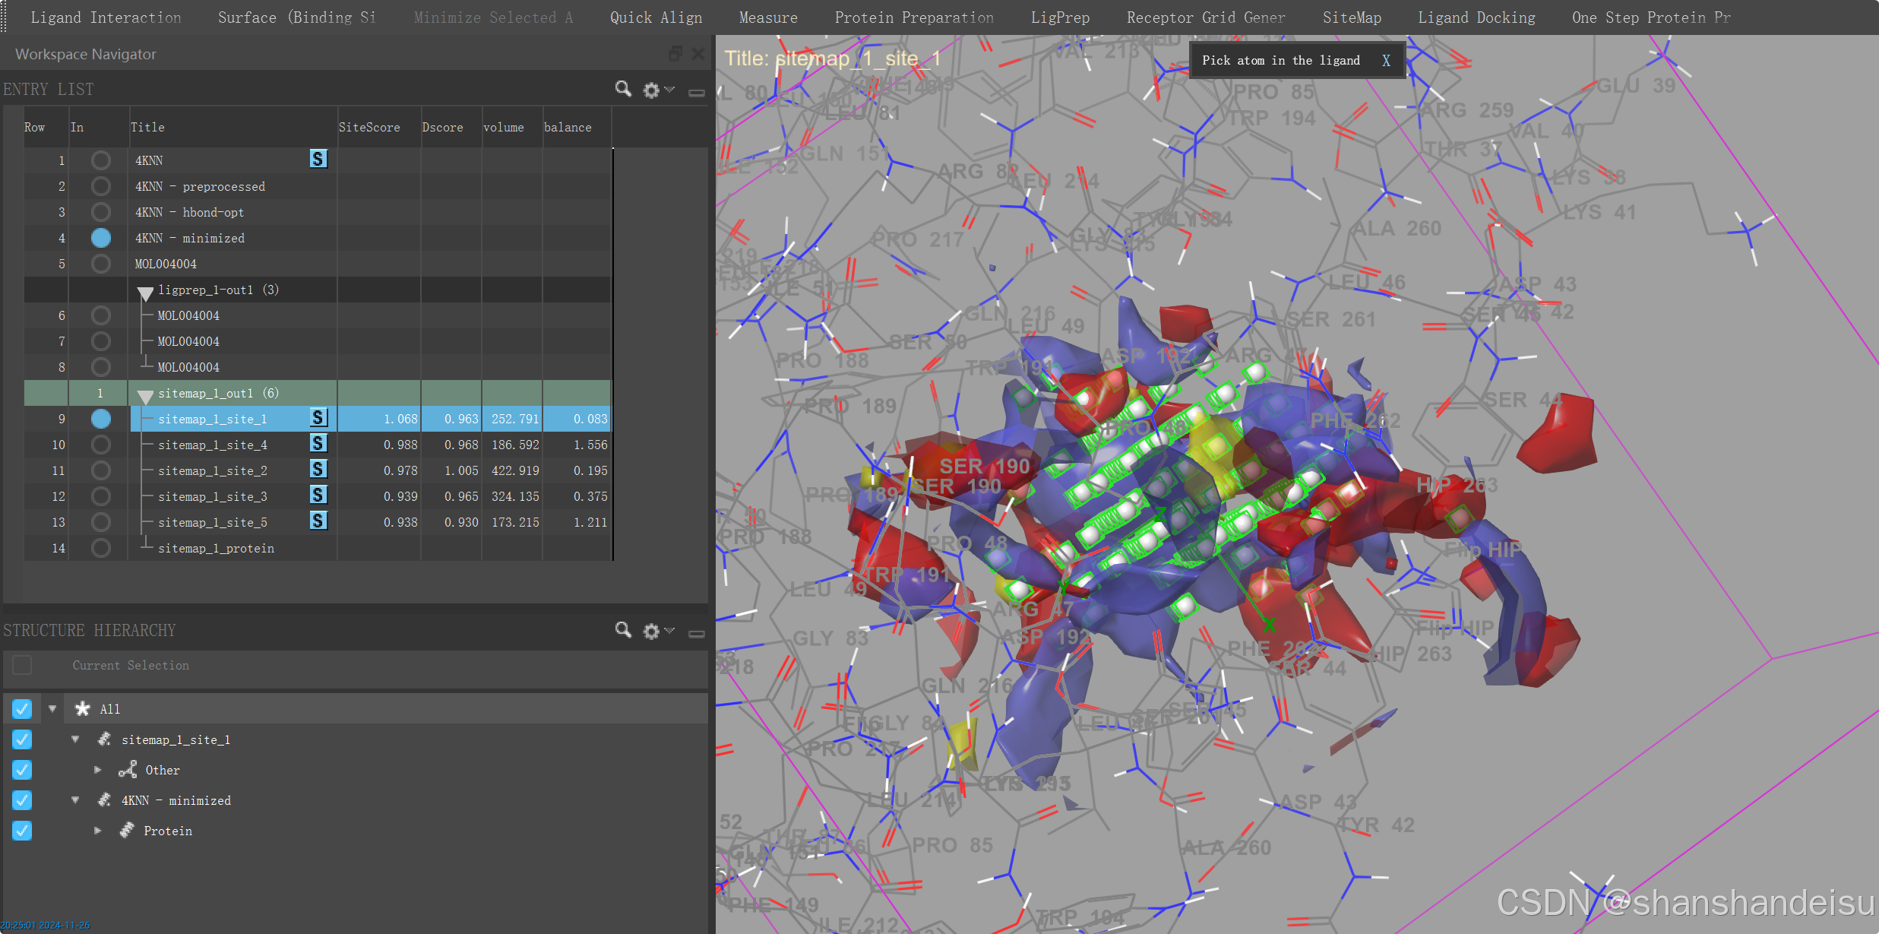Expand the Protein node in hierarchy
Viewport: 1879px width, 934px height.
click(97, 831)
